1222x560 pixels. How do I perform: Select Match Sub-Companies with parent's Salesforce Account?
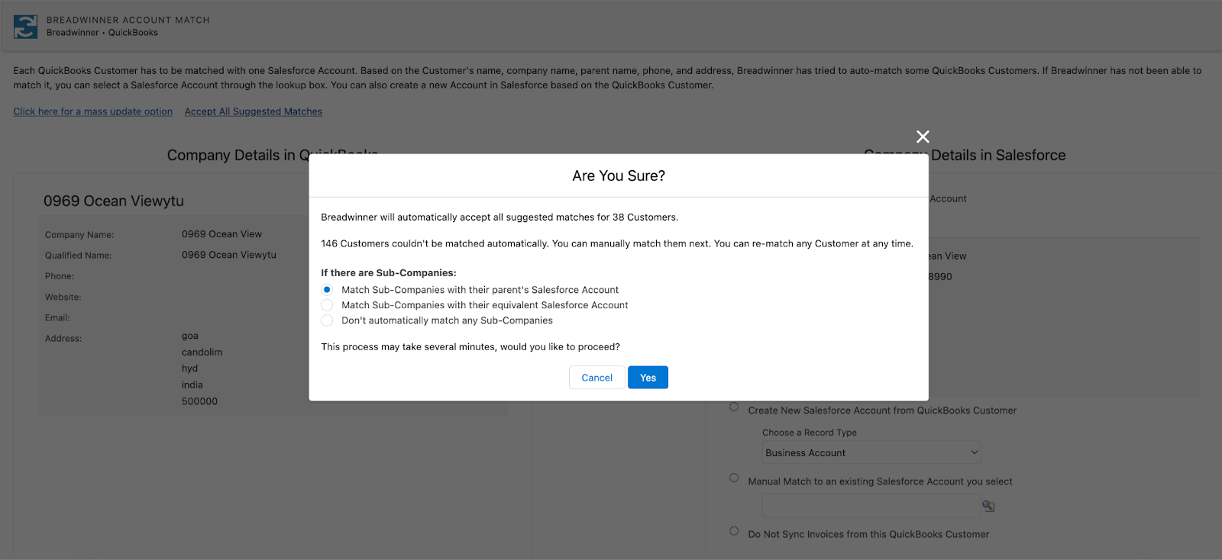[x=327, y=290]
